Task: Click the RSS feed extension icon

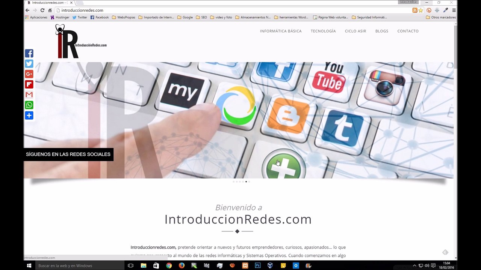Action: [415, 10]
